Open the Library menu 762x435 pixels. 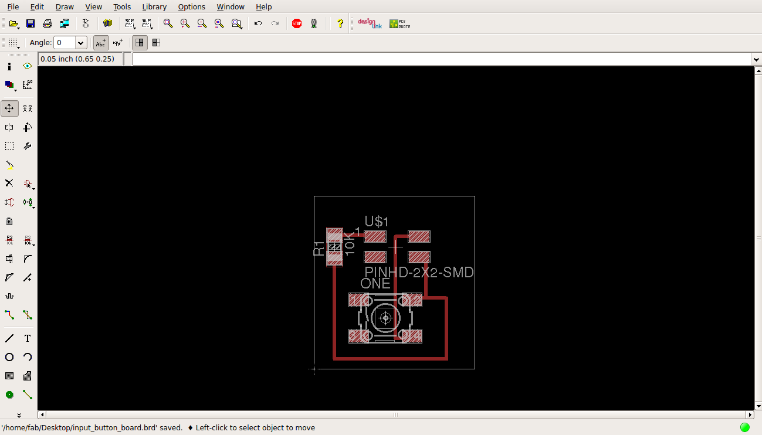point(154,6)
